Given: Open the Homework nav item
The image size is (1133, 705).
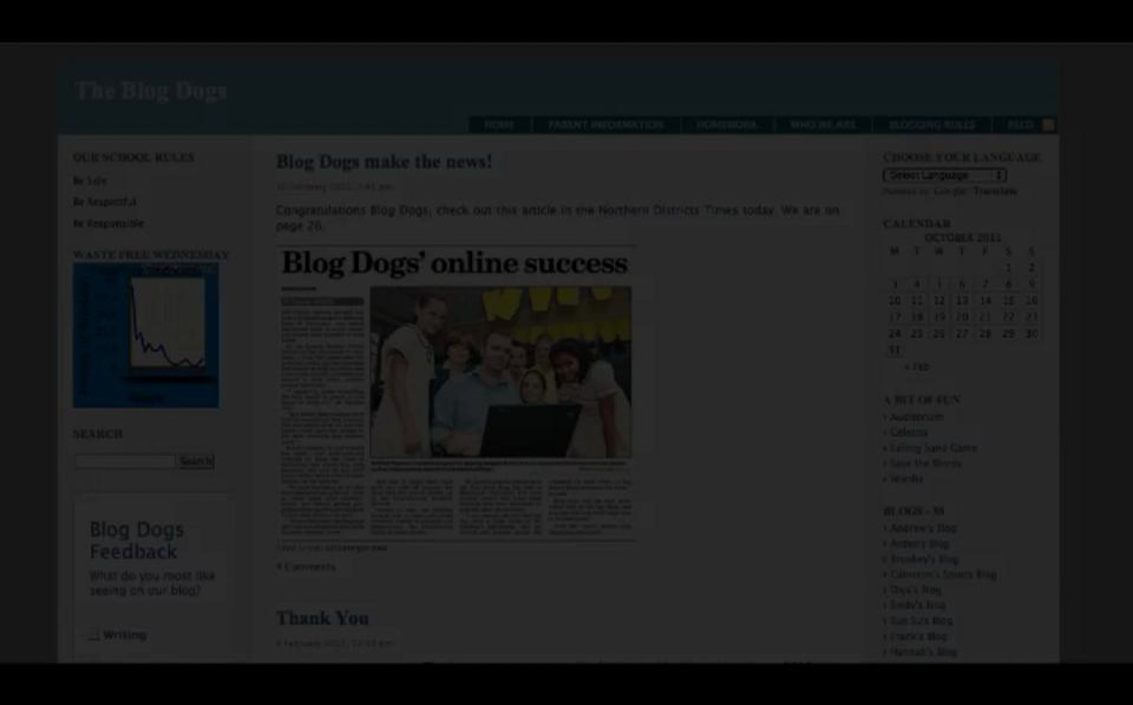Looking at the screenshot, I should click(727, 125).
